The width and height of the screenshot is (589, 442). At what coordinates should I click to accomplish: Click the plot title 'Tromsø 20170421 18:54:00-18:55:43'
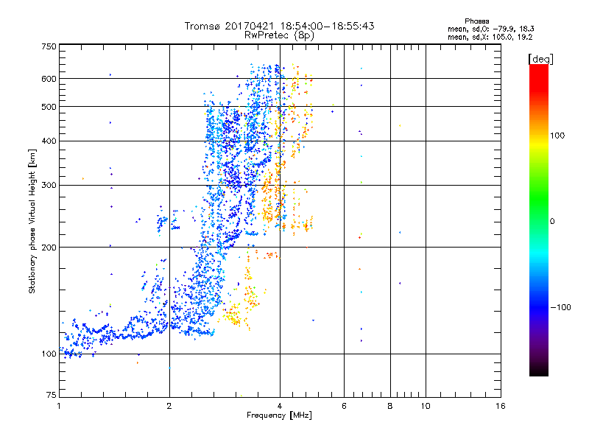(x=279, y=26)
